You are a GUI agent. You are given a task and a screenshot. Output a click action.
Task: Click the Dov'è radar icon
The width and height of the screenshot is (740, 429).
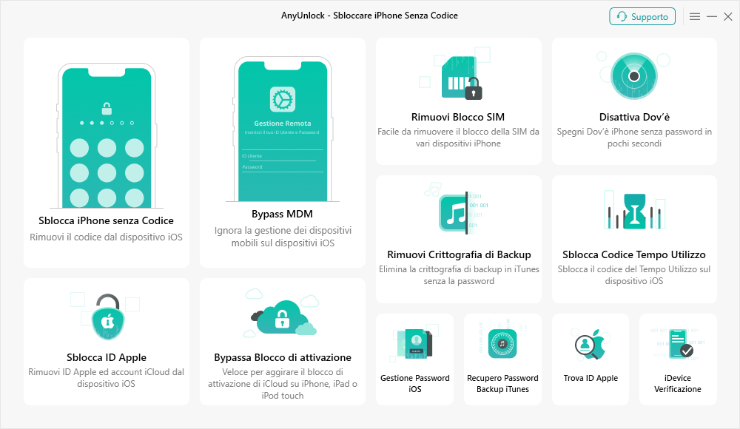tap(634, 76)
